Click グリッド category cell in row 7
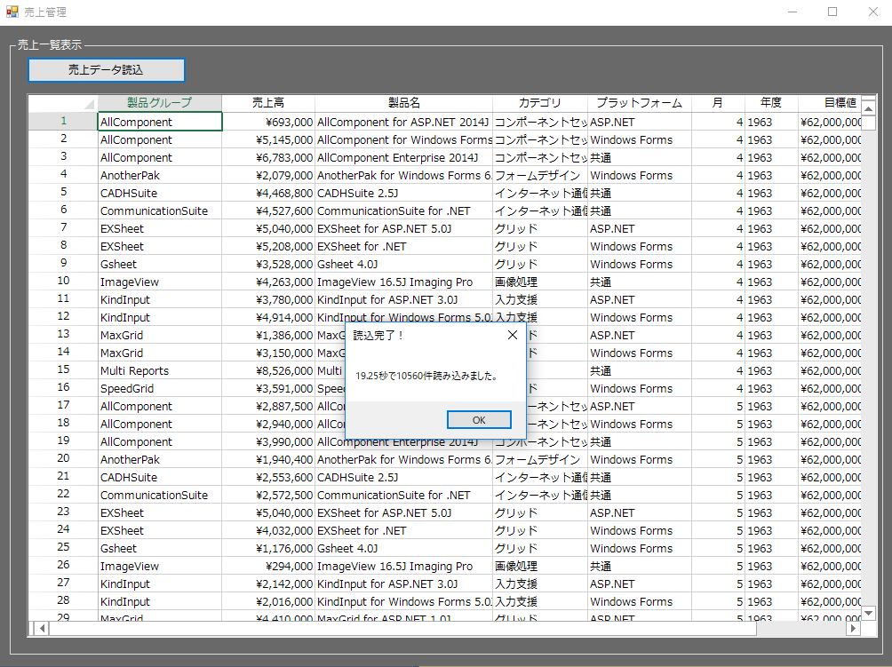 coord(540,228)
